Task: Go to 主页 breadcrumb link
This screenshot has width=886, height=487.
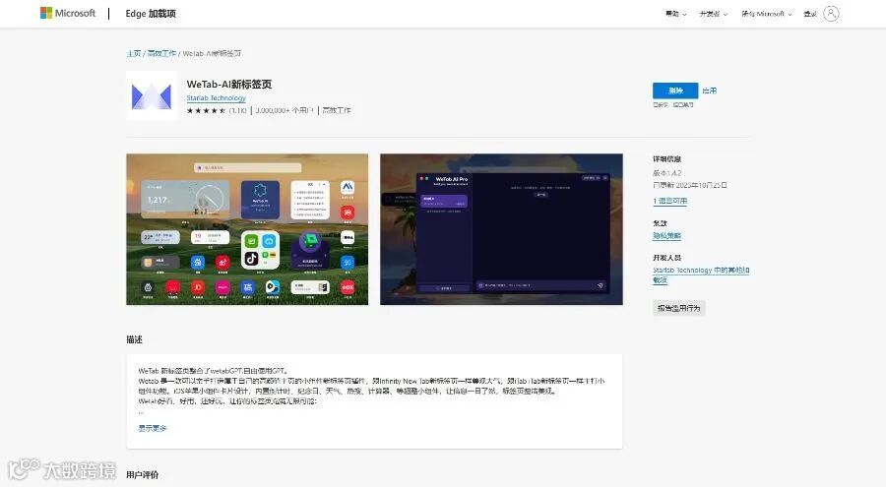Action: tap(133, 54)
